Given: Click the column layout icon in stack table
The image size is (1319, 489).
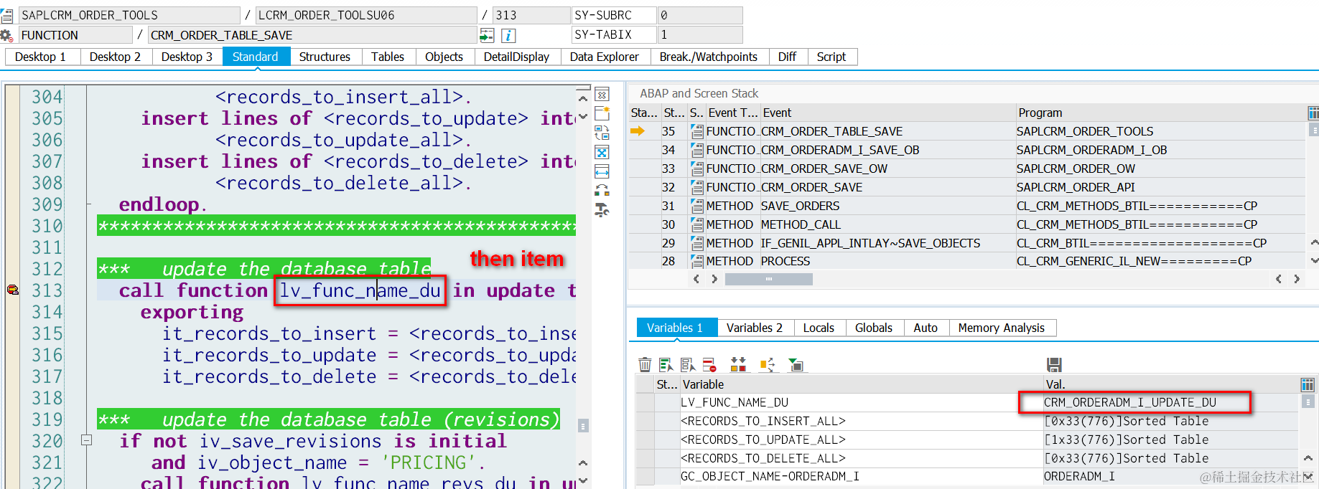Looking at the screenshot, I should point(1313,113).
